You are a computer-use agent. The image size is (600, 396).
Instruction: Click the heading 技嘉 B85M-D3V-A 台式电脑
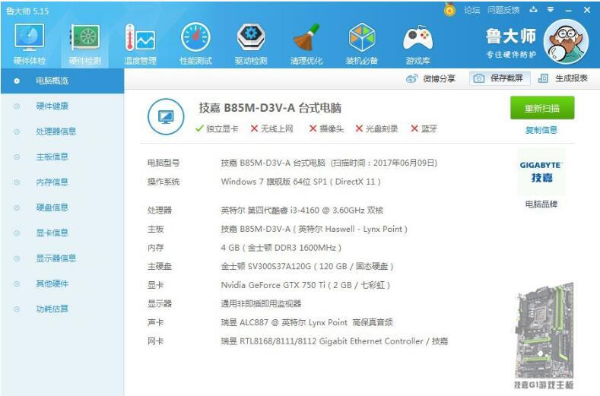[270, 108]
